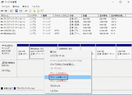Sort by レイアウト column header
The height and width of the screenshot is (95, 132).
(x=35, y=16)
